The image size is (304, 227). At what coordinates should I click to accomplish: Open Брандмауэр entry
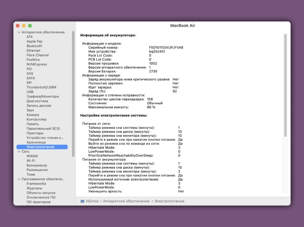click(x=37, y=165)
